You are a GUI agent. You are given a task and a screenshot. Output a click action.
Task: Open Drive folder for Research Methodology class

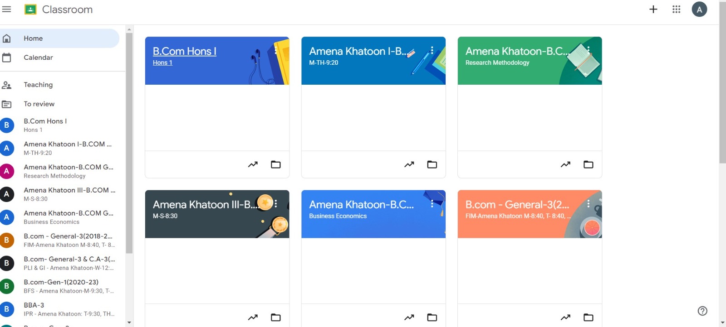588,164
